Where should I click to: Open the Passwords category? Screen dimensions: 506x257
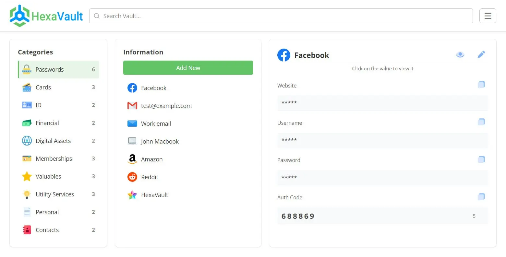click(x=58, y=69)
